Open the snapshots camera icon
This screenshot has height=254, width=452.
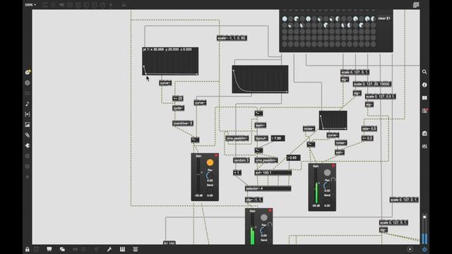tap(424, 133)
